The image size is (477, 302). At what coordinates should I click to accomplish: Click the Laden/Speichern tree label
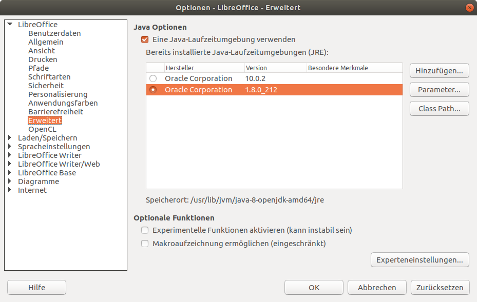pos(47,138)
